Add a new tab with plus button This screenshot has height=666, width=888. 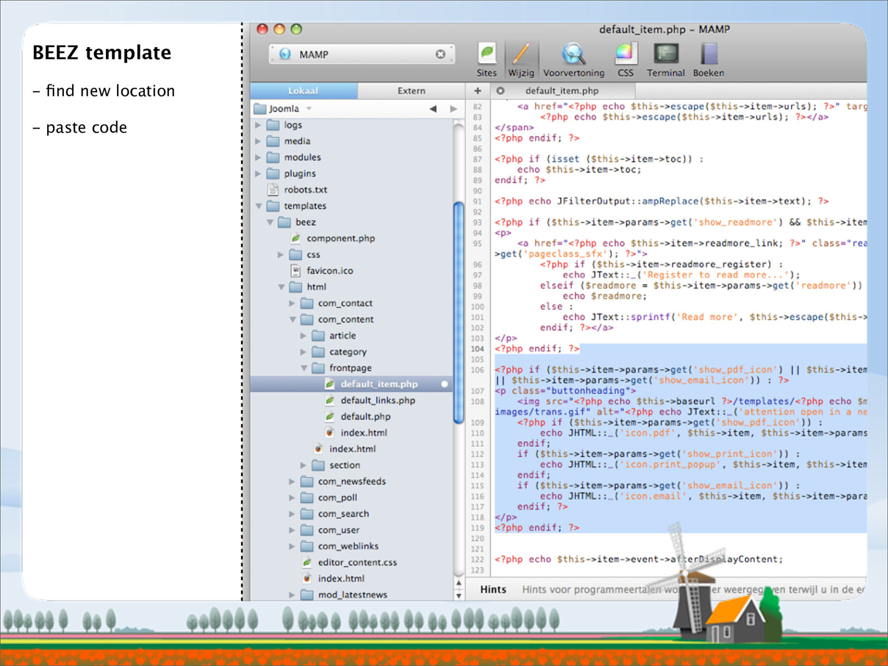(x=477, y=90)
